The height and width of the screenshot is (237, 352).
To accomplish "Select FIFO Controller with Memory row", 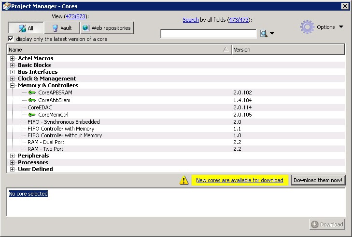I will coord(176,129).
